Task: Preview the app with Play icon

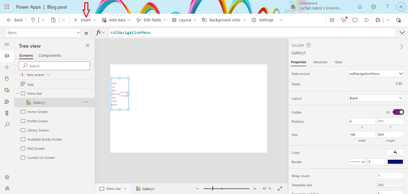Action: (x=367, y=20)
